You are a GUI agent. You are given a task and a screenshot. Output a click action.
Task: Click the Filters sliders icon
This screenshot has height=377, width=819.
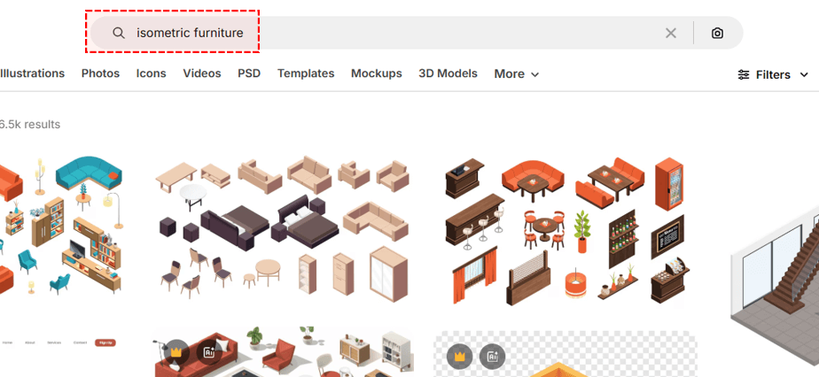point(744,75)
